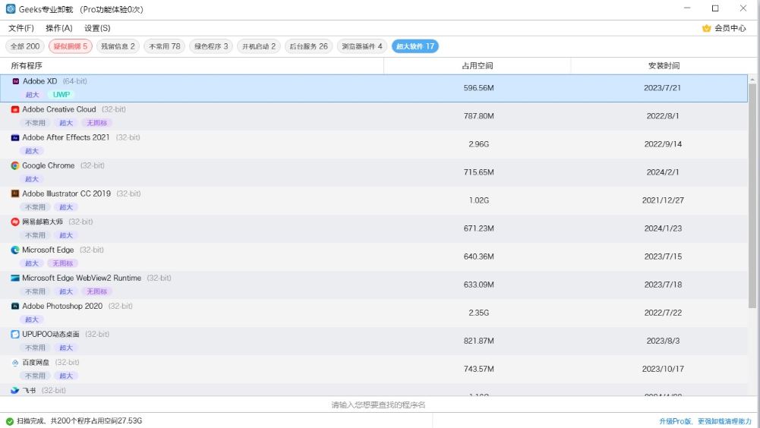Click the scrollbar up arrow
This screenshot has width=760, height=428.
tap(752, 79)
